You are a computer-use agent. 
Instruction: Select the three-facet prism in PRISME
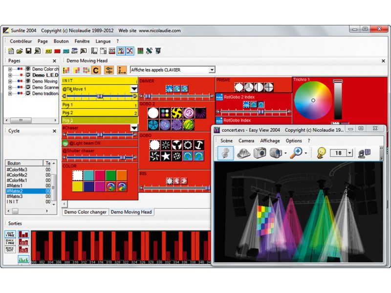pyautogui.click(x=249, y=87)
